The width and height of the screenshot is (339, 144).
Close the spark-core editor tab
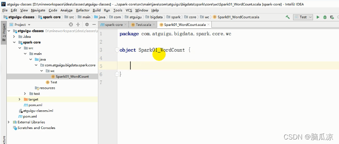[x=125, y=24]
